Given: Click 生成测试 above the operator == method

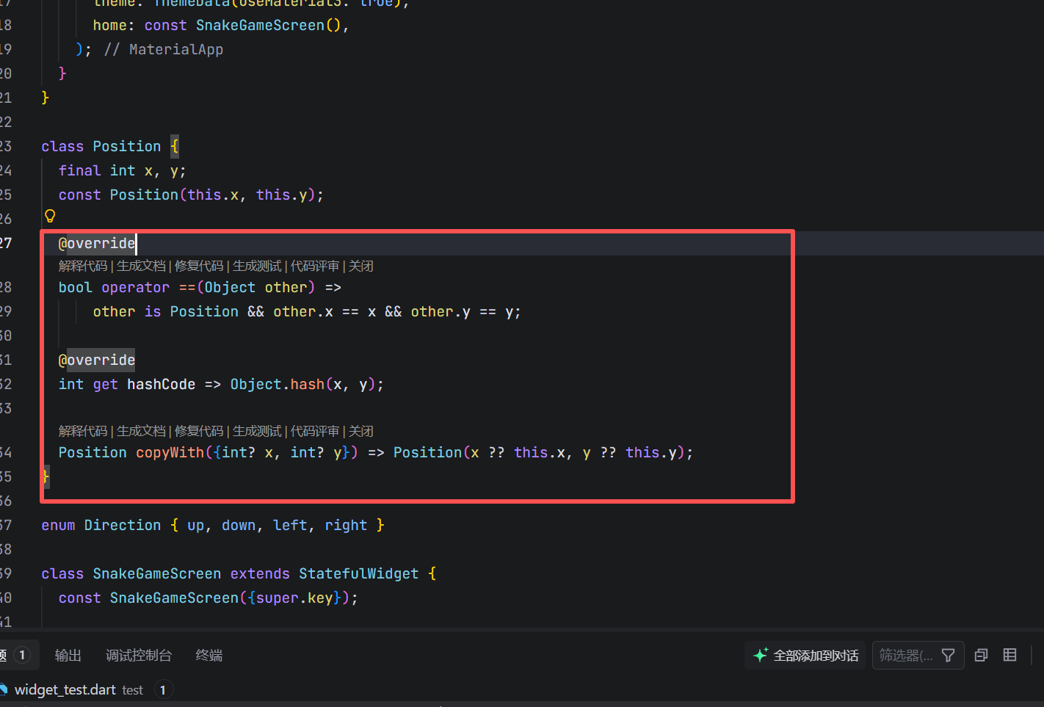Looking at the screenshot, I should (x=257, y=266).
